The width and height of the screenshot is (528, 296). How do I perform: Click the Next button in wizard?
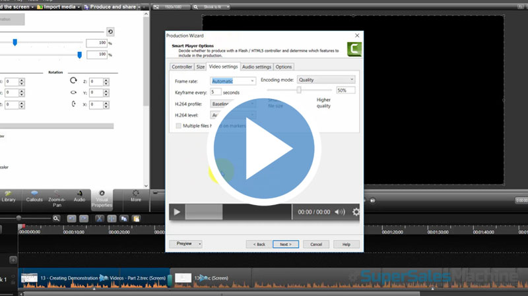click(285, 244)
